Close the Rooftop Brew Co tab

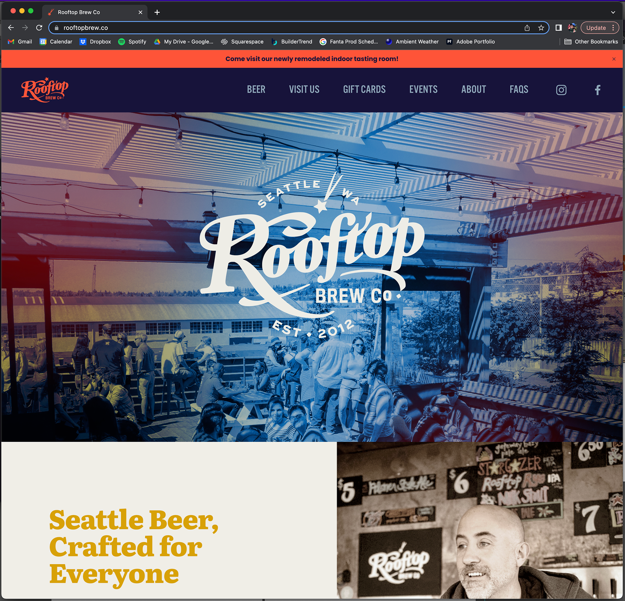pyautogui.click(x=140, y=12)
